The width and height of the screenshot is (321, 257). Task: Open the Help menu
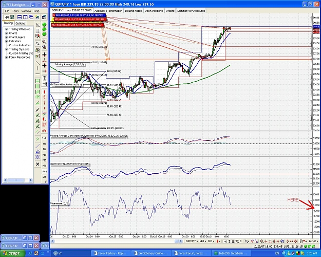pyautogui.click(x=36, y=11)
